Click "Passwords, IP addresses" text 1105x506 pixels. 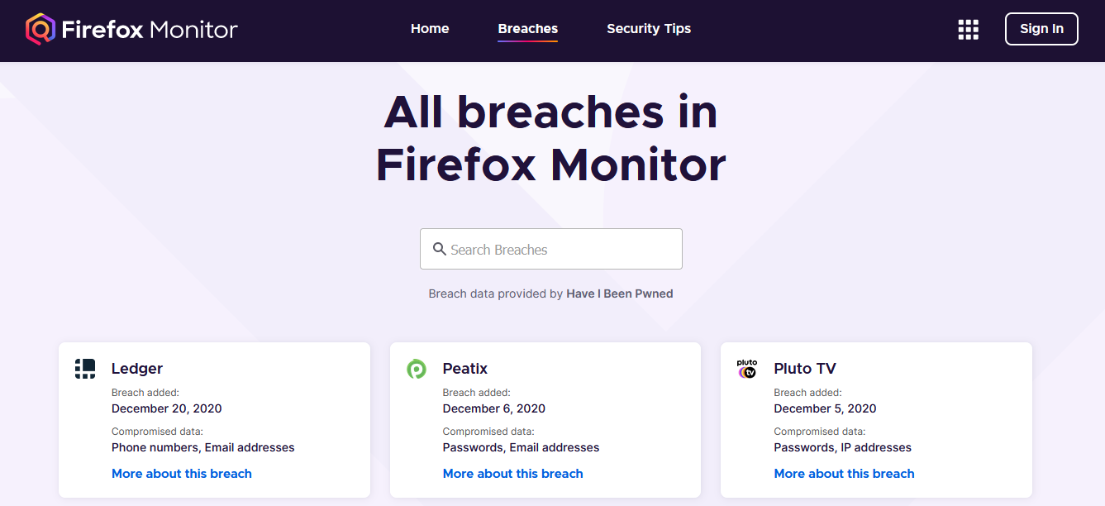pyautogui.click(x=843, y=447)
